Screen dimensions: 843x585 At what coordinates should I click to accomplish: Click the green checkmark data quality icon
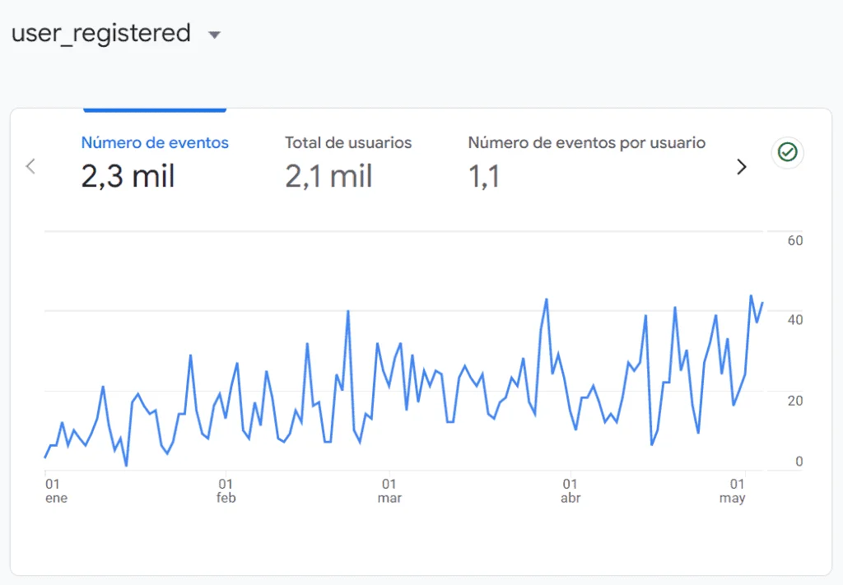pos(788,152)
